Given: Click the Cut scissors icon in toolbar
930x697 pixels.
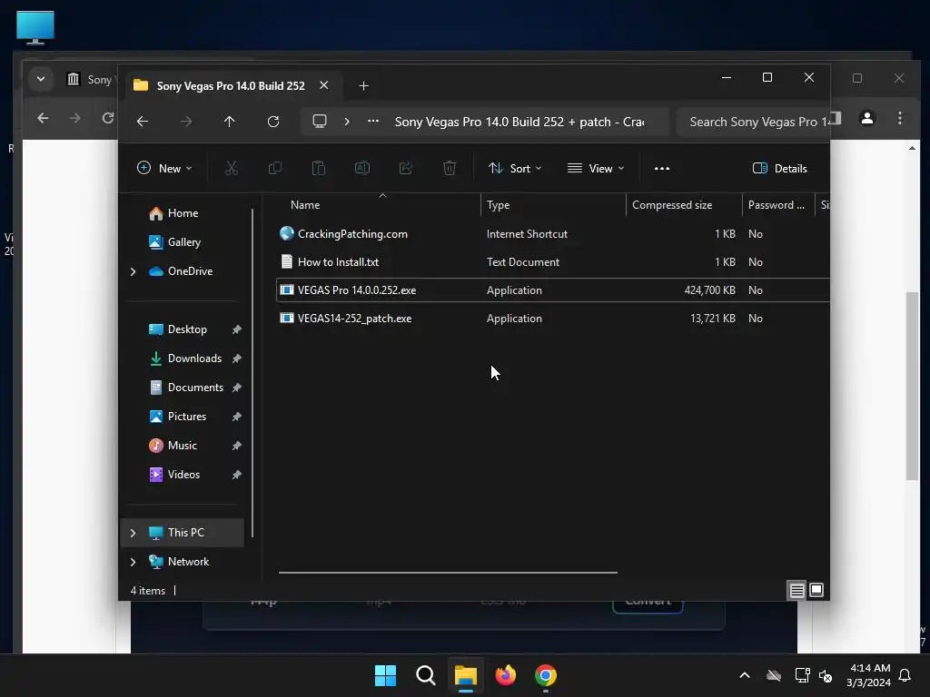Looking at the screenshot, I should pyautogui.click(x=232, y=168).
